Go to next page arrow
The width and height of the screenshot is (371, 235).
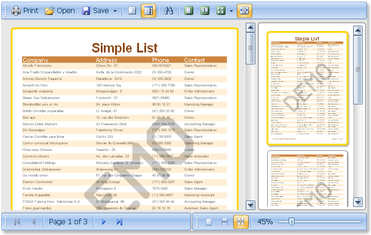point(103,222)
